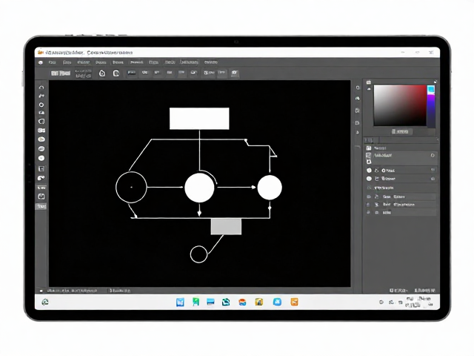
Task: Click the white rounded b-shaped options bar icon
Action: click(102, 73)
